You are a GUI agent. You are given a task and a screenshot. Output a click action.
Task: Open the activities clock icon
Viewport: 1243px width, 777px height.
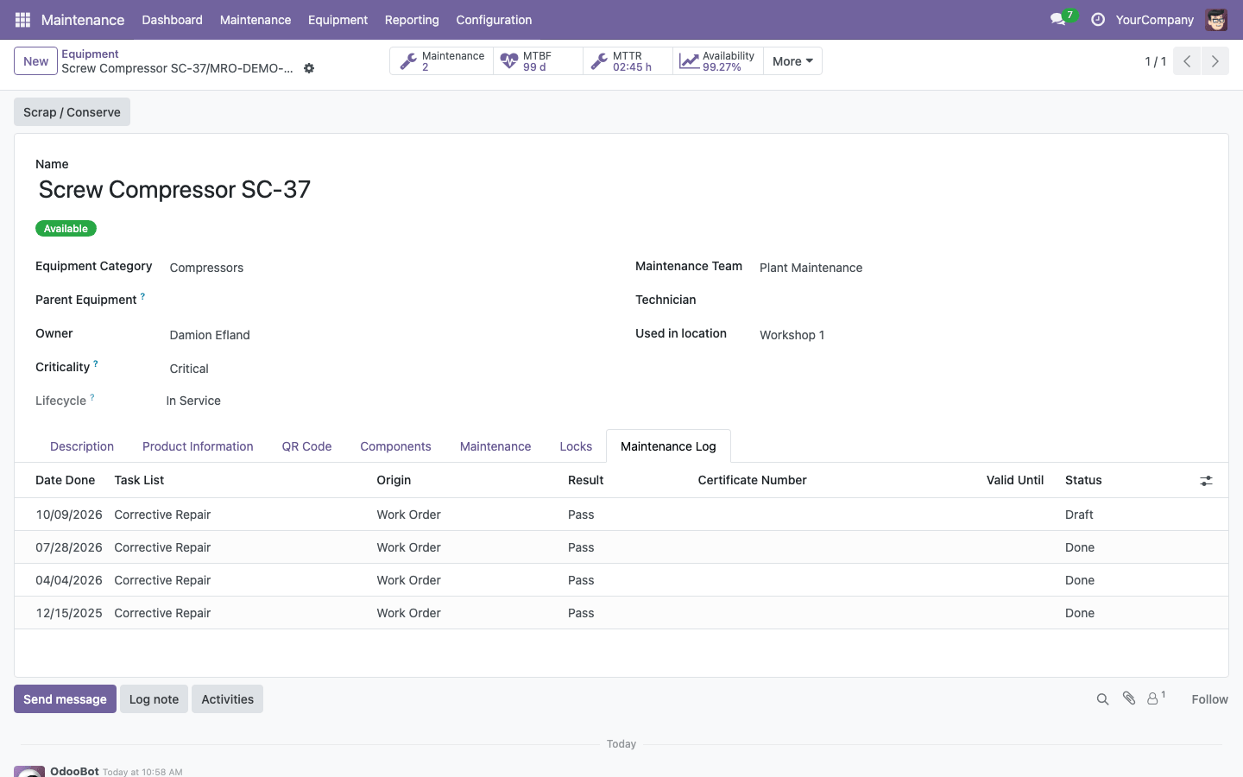[1098, 19]
